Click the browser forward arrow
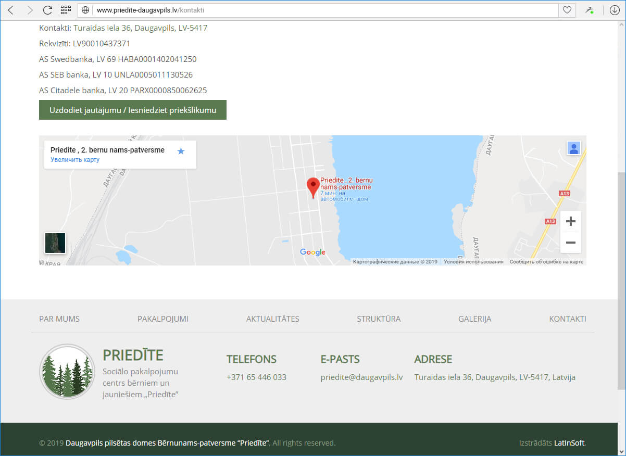The image size is (626, 456). pyautogui.click(x=30, y=10)
